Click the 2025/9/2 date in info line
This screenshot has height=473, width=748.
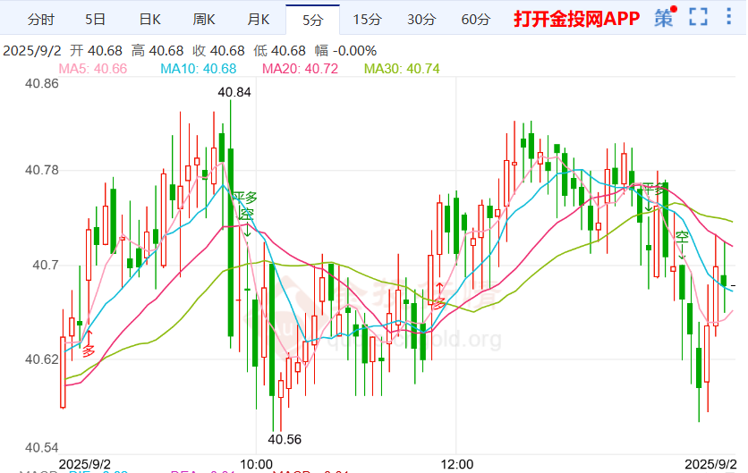point(32,51)
